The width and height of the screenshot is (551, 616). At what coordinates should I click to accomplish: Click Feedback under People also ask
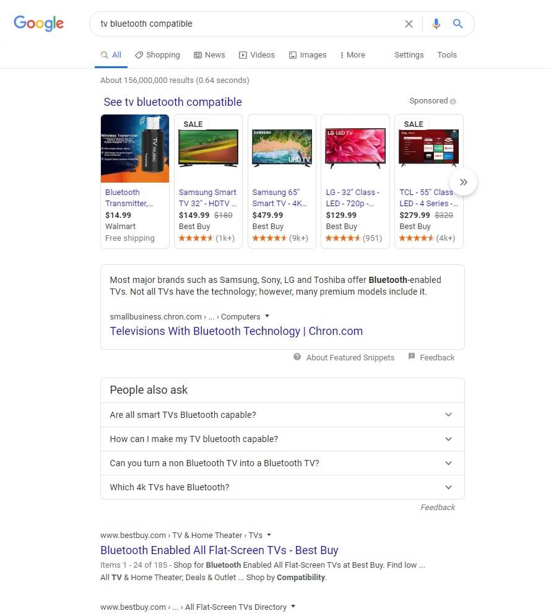click(438, 508)
